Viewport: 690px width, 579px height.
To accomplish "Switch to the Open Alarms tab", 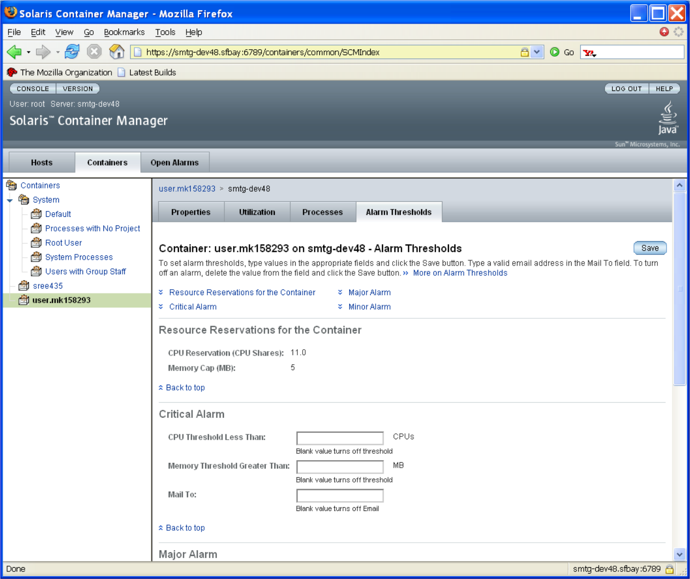I will click(175, 162).
